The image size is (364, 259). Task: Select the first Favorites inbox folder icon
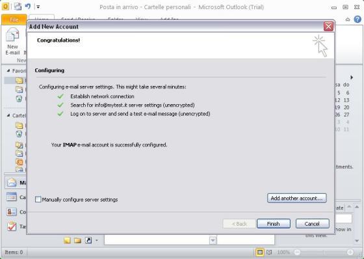pyautogui.click(x=19, y=81)
